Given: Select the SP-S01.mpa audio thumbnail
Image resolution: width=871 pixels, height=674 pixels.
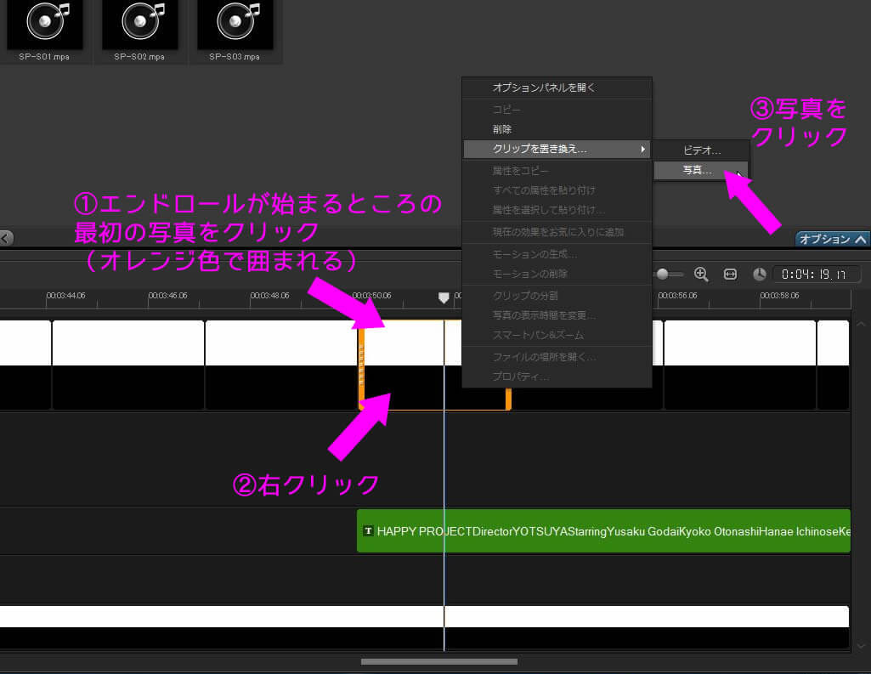Looking at the screenshot, I should [45, 25].
